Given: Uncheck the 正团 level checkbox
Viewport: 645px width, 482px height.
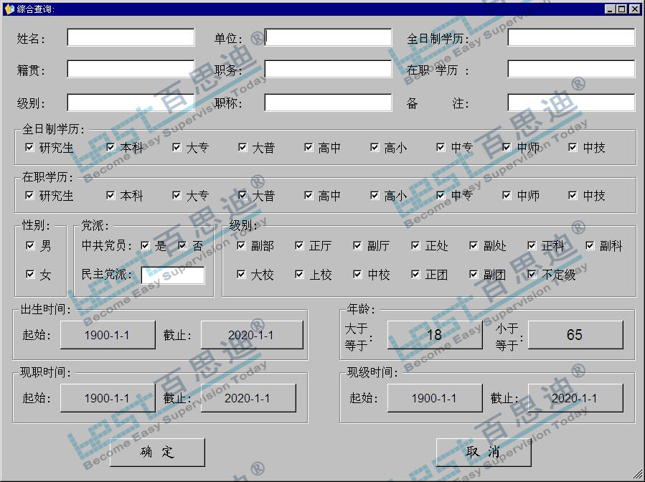Looking at the screenshot, I should 416,274.
